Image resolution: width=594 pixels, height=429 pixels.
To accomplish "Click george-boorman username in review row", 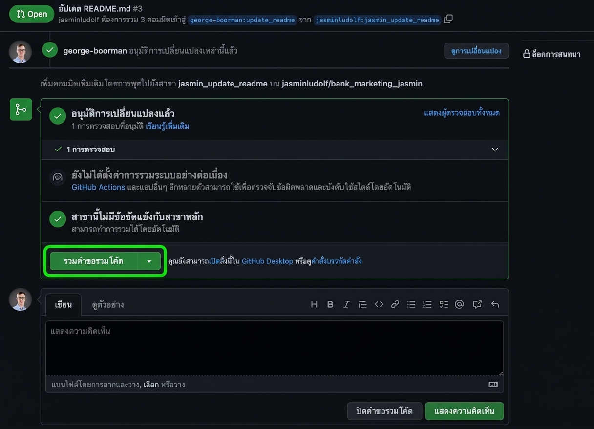I will tap(95, 51).
